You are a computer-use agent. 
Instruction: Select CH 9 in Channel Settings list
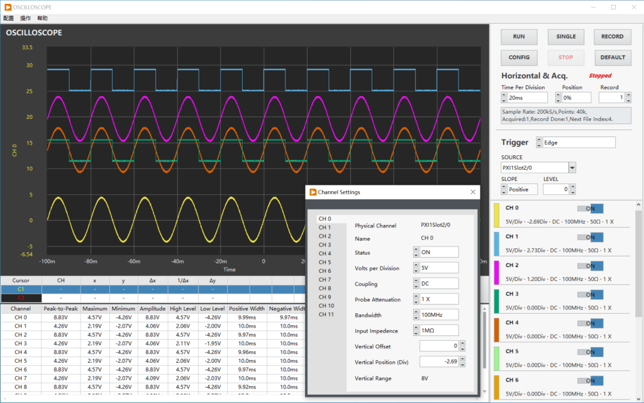click(x=331, y=297)
